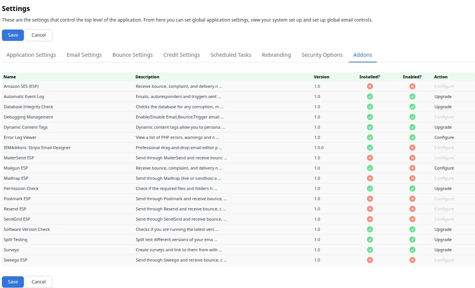Viewport: 475px width, 288px height.
Task: Toggle Enabled checkmark for Split Testing
Action: (x=412, y=240)
